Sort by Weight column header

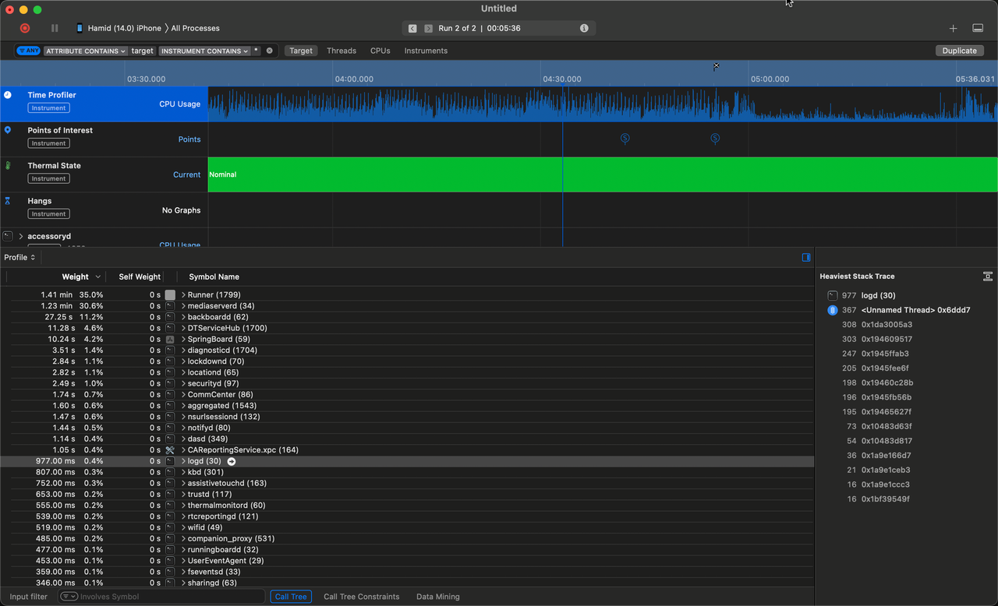[x=76, y=277]
